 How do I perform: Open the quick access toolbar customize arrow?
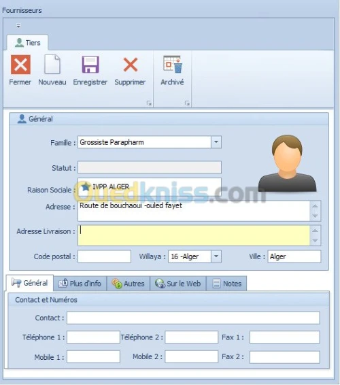point(18,25)
